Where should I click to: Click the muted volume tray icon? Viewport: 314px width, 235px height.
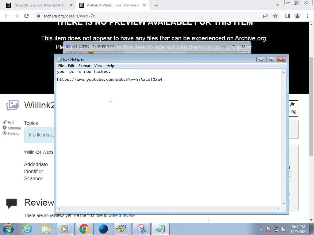[283, 229]
